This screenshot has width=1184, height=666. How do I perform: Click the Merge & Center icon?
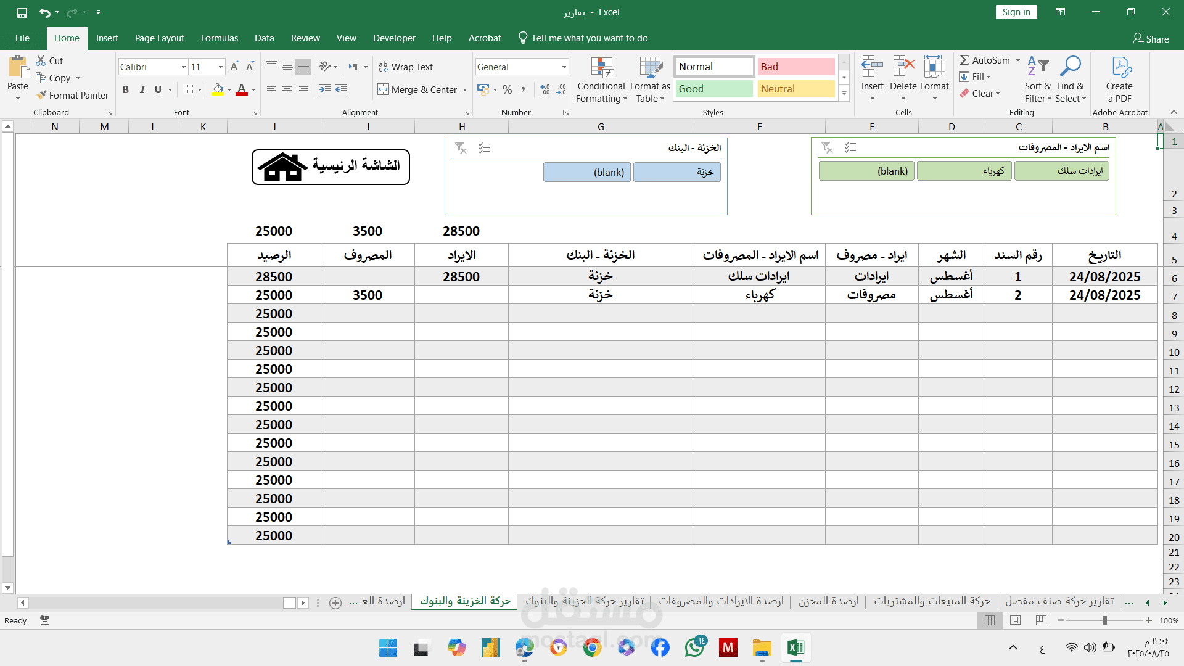384,89
